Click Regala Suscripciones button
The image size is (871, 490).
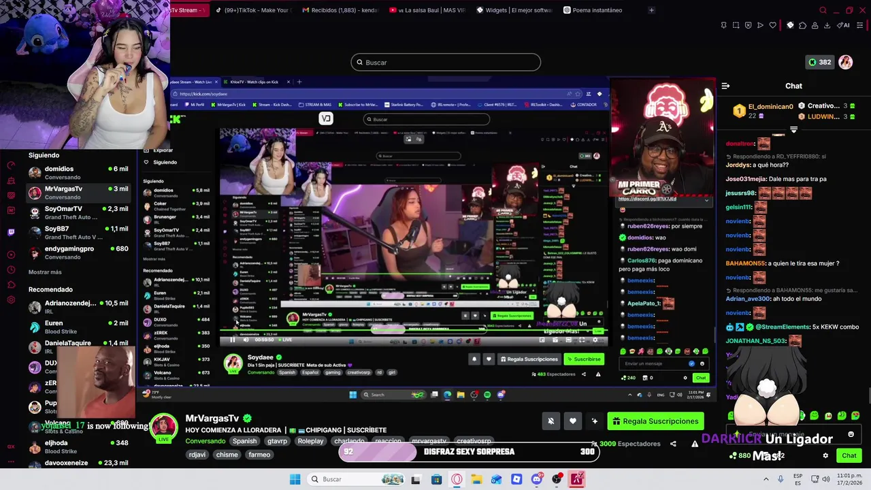pos(655,421)
